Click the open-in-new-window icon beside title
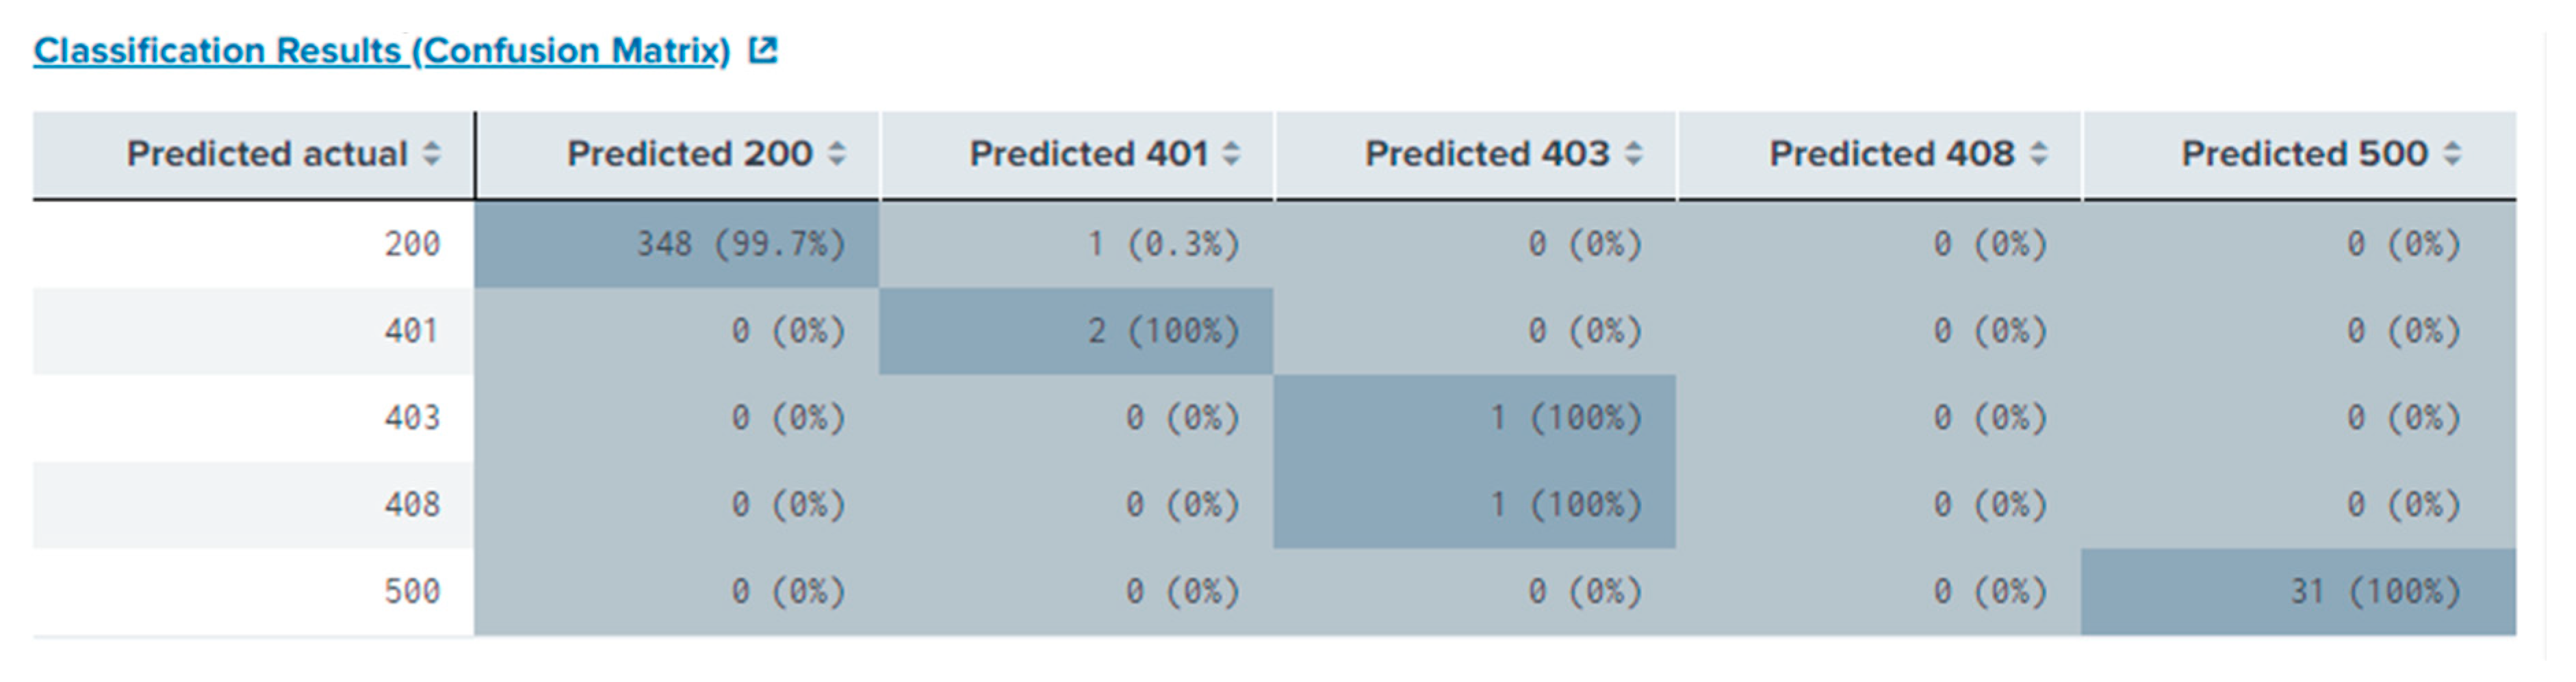The height and width of the screenshot is (682, 2576). click(763, 50)
